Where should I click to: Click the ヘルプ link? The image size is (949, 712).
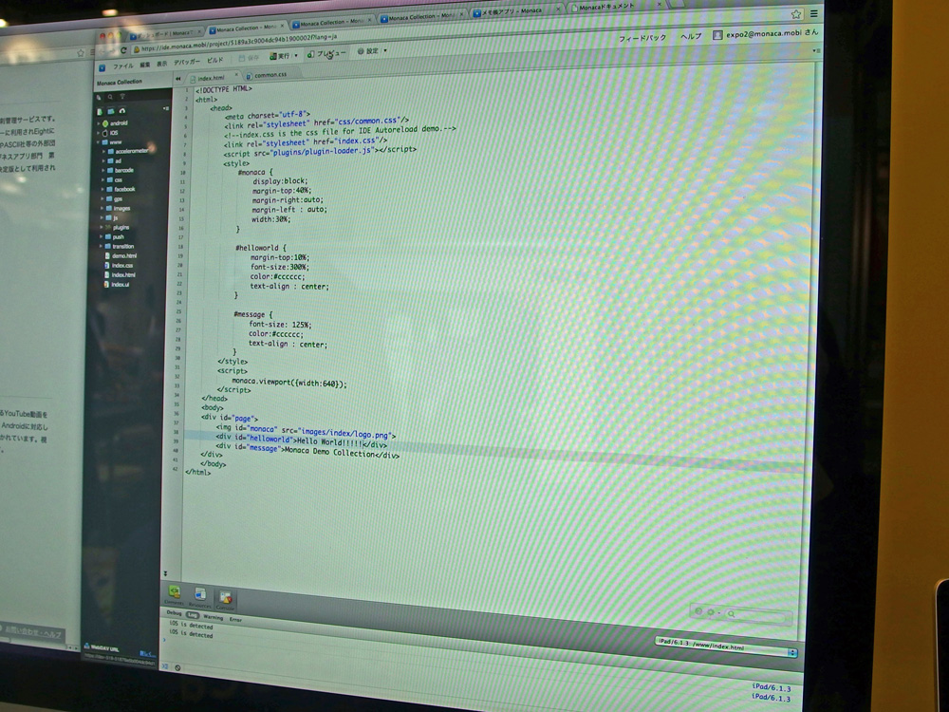click(691, 36)
